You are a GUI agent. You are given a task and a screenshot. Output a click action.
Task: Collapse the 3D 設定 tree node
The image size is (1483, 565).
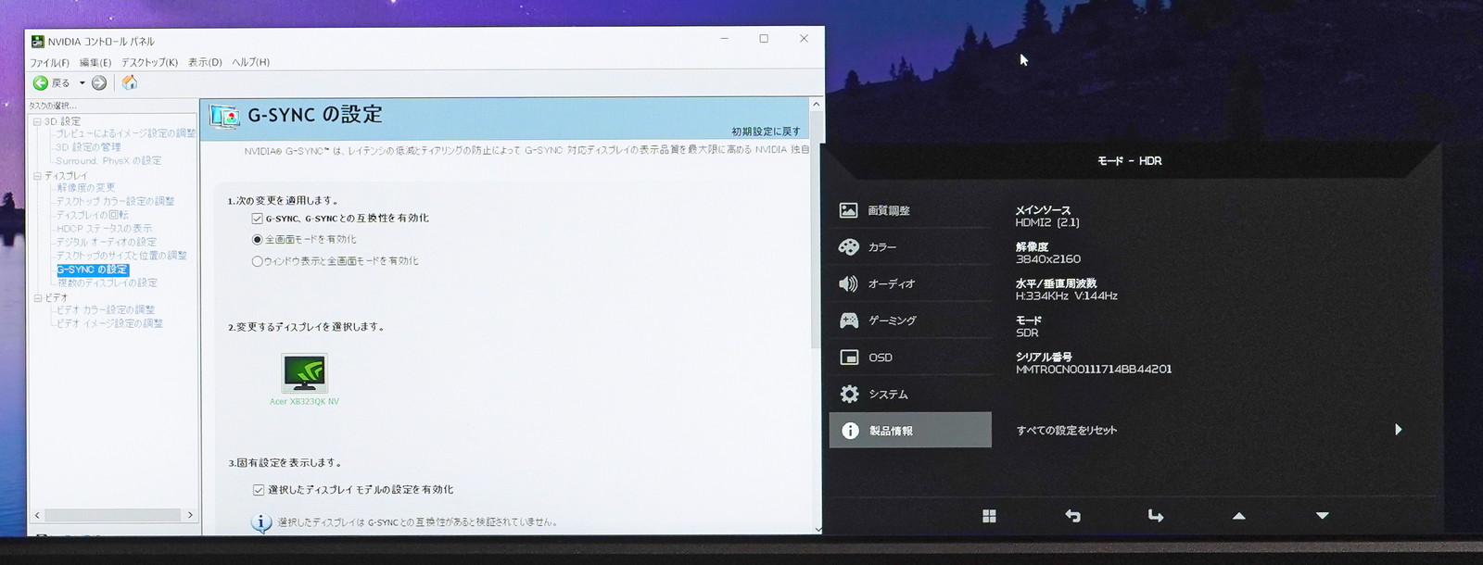point(37,121)
